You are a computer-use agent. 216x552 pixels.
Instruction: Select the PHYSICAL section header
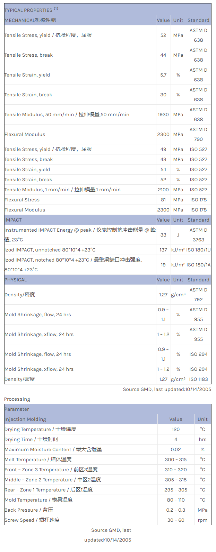pyautogui.click(x=16, y=280)
